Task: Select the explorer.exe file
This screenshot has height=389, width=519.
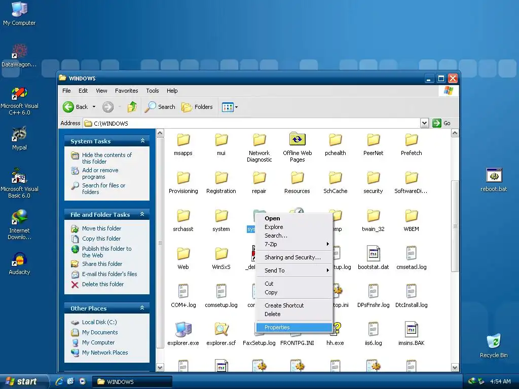Action: click(x=183, y=334)
